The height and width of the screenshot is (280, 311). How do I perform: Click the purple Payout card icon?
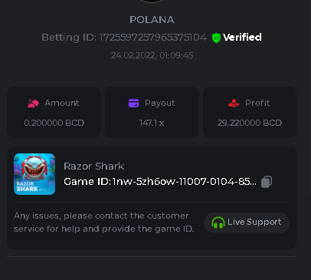click(x=133, y=103)
